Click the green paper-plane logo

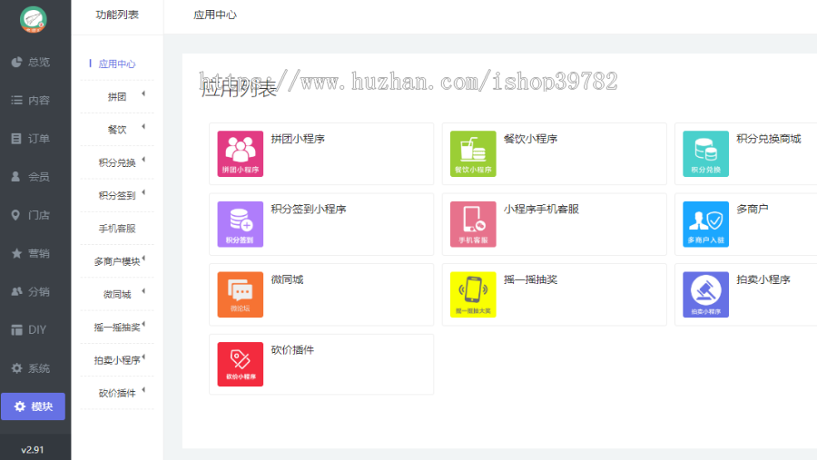pyautogui.click(x=34, y=20)
